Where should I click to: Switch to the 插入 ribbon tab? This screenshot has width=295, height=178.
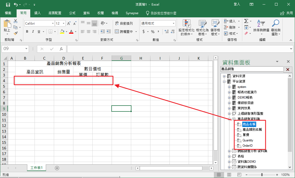37,13
